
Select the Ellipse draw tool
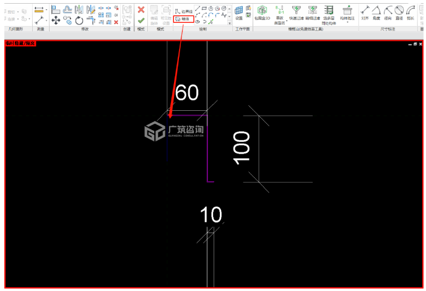198,22
